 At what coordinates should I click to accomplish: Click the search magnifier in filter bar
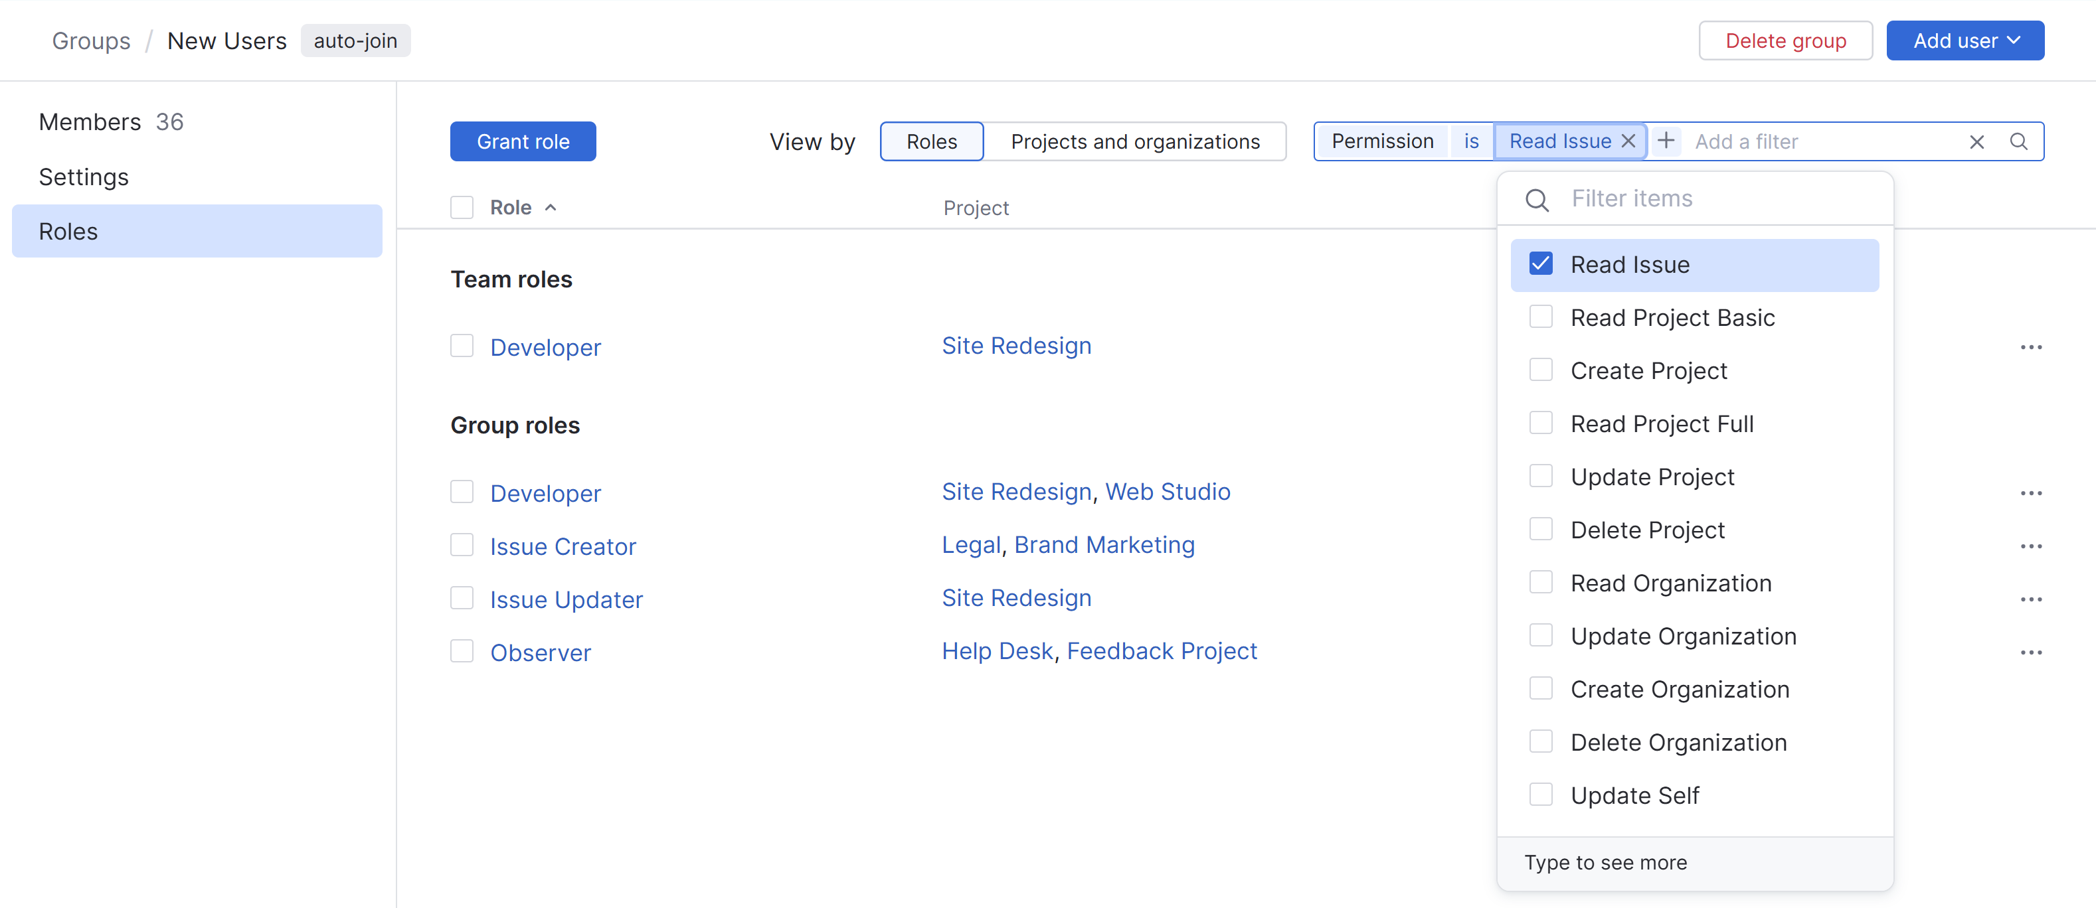[2018, 142]
